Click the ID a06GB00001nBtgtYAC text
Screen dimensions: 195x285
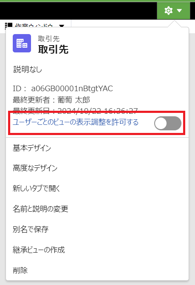[63, 89]
